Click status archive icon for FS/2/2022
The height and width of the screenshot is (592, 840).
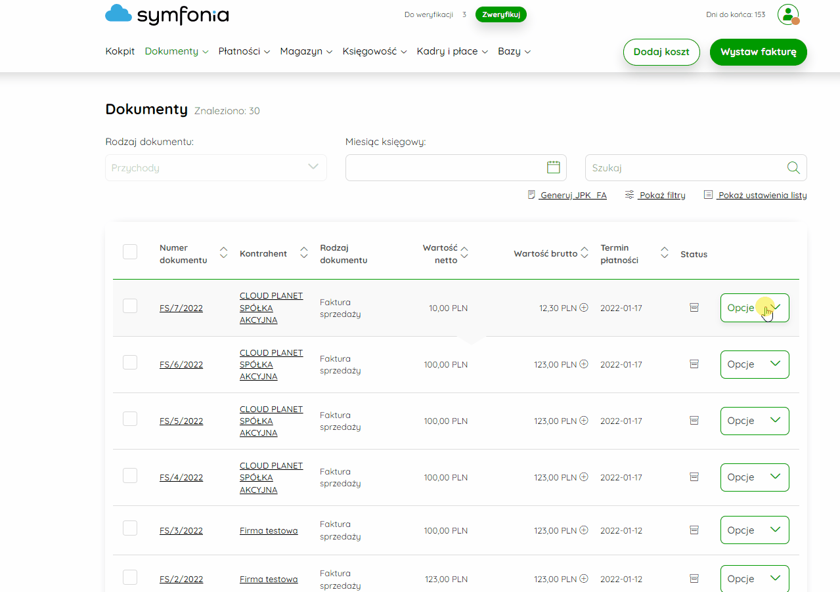(x=694, y=579)
